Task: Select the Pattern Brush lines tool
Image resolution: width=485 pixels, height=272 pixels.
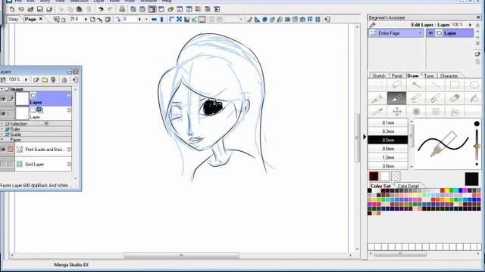Action: [x=435, y=111]
